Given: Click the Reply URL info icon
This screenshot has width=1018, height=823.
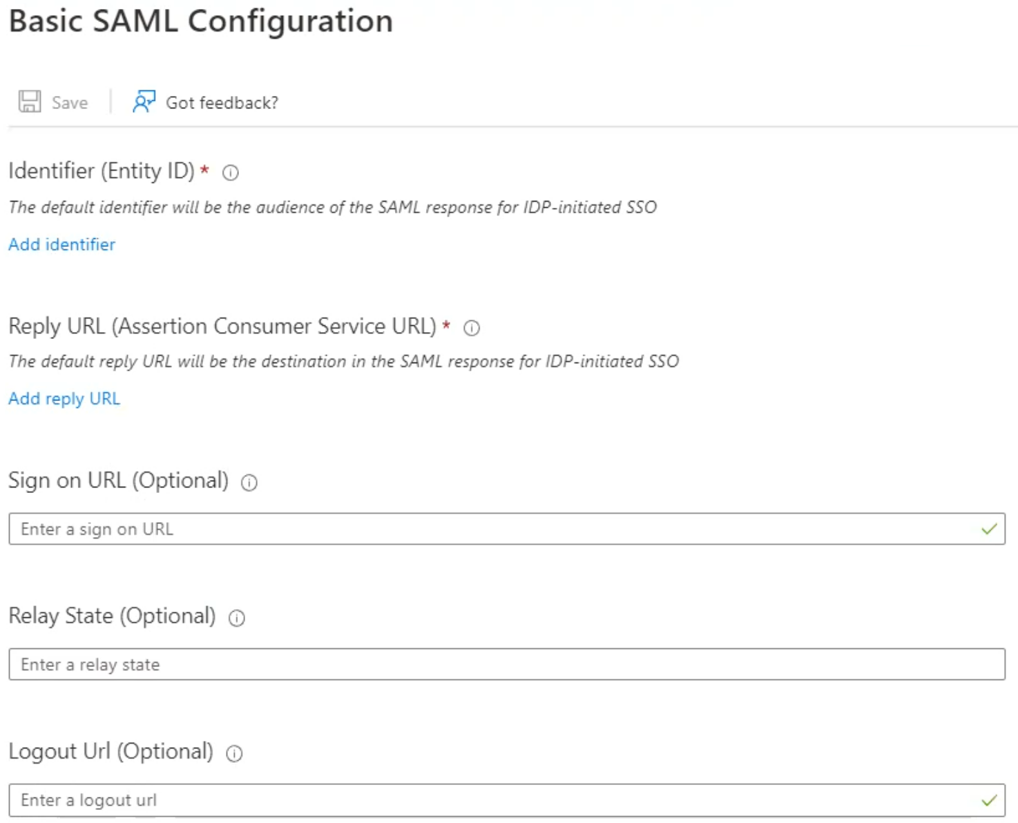Looking at the screenshot, I should click(470, 329).
